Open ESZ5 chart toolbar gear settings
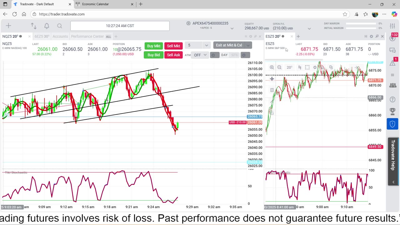 [x=315, y=67]
